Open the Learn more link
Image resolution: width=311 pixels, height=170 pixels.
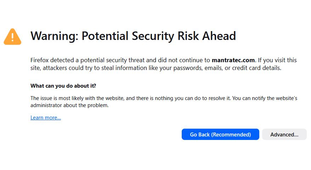pos(46,118)
